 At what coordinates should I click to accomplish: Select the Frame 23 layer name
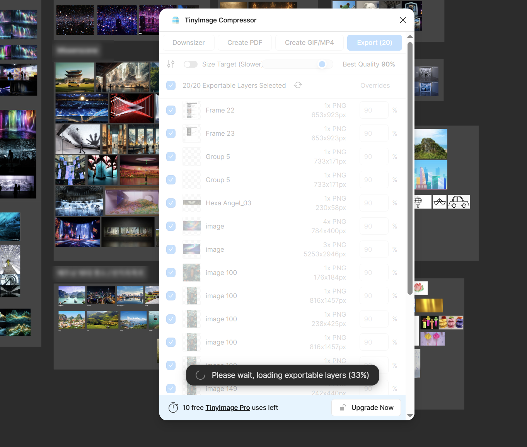click(x=220, y=133)
